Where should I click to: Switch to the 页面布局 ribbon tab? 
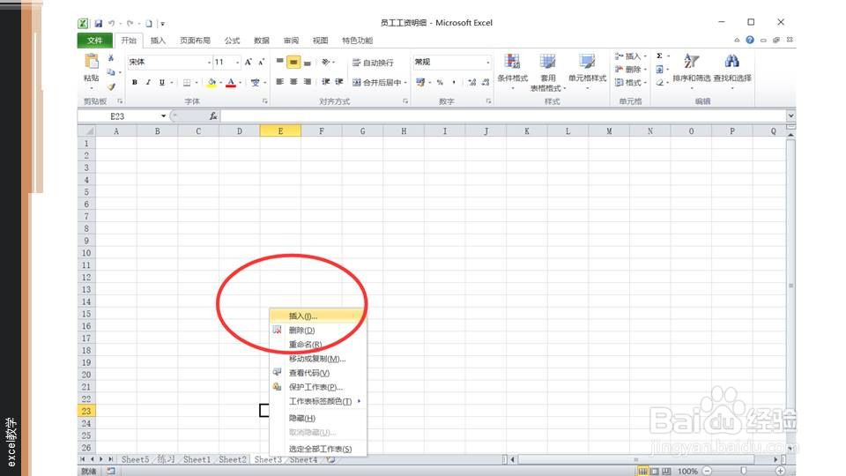point(195,41)
